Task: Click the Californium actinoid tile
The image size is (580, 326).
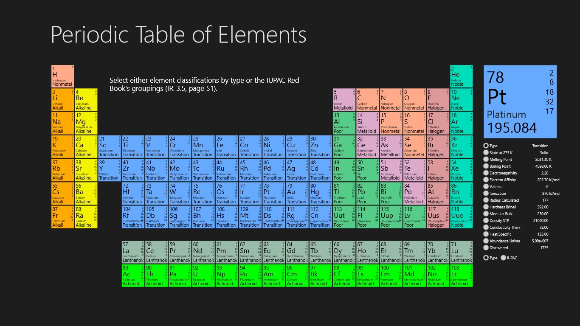Action: (x=344, y=275)
